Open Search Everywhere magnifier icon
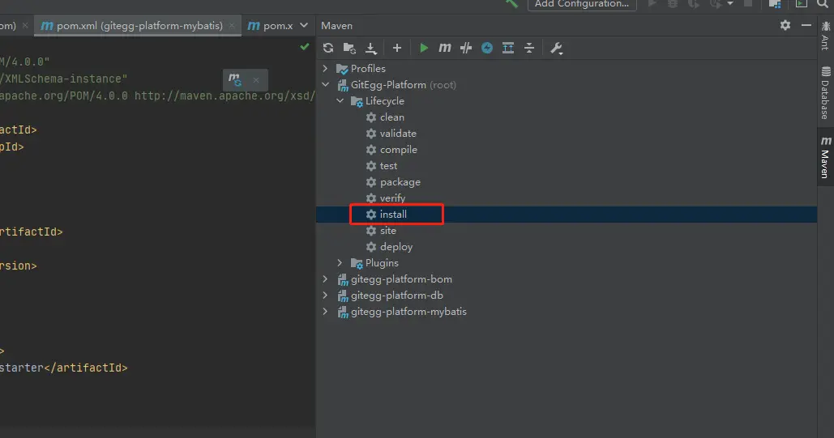The height and width of the screenshot is (438, 834). 823,4
